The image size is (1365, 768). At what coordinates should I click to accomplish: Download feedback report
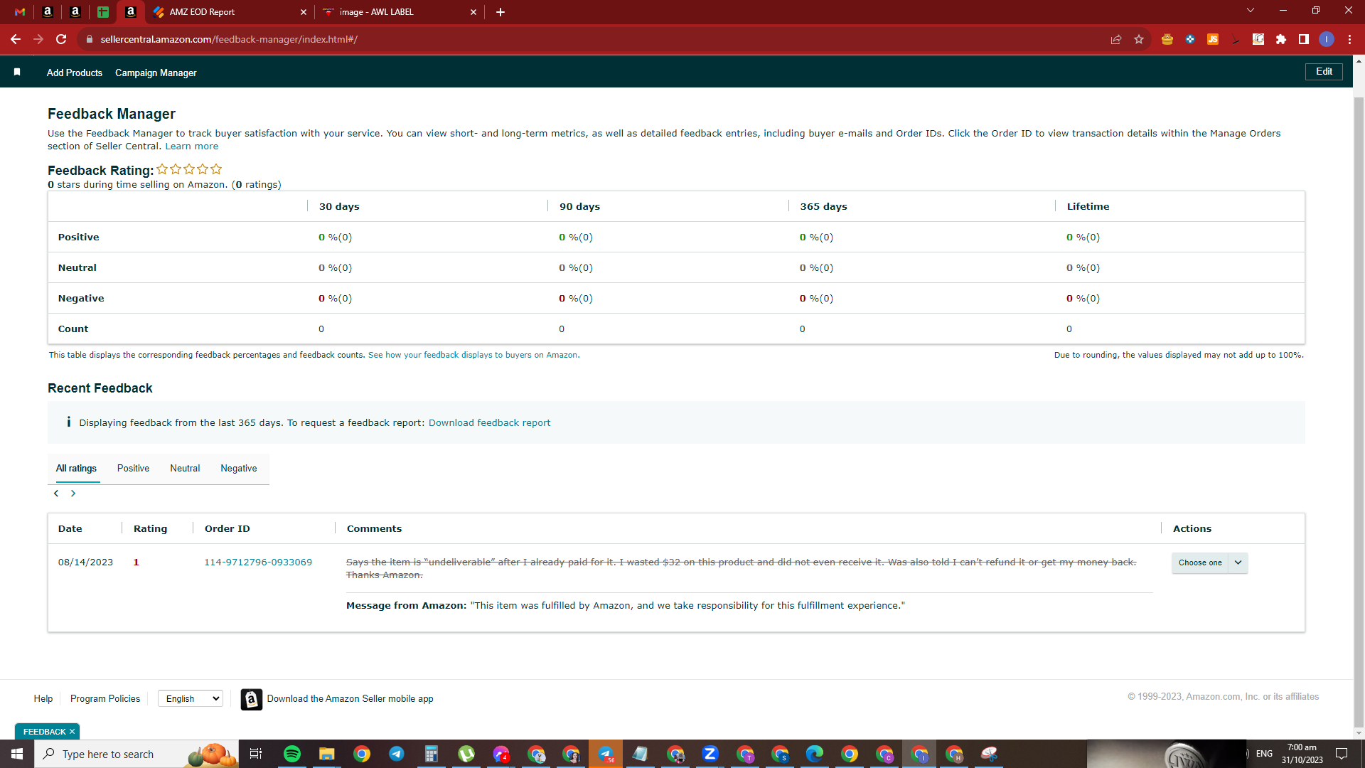point(489,423)
